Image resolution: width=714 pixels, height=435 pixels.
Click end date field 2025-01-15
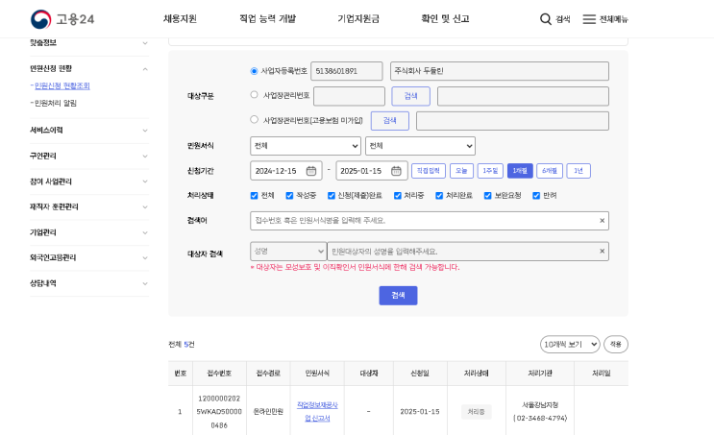(371, 171)
